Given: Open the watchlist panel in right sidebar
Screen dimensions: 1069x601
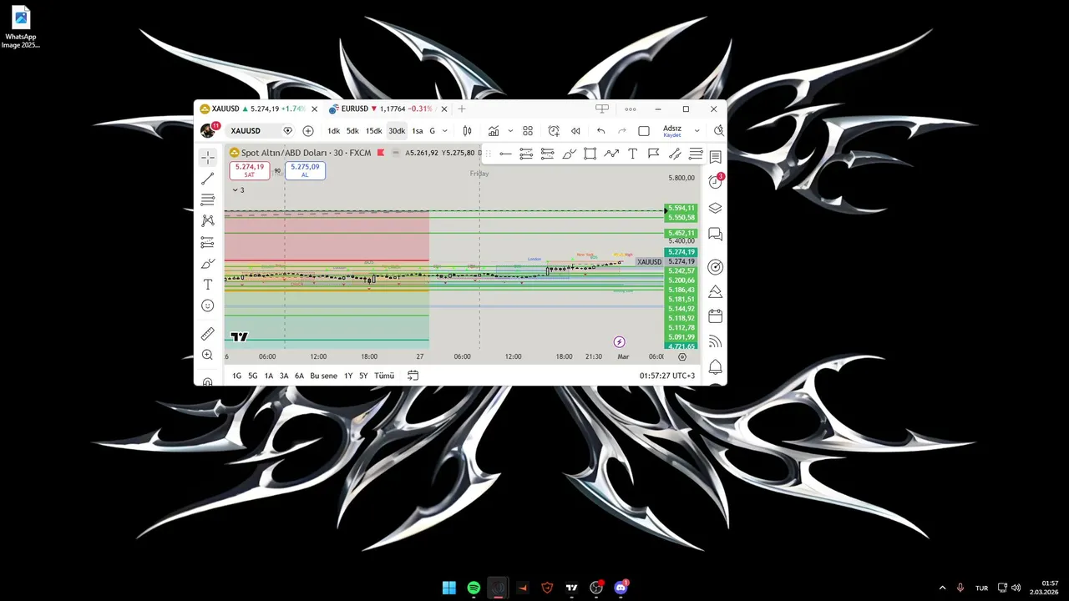Looking at the screenshot, I should click(x=716, y=157).
